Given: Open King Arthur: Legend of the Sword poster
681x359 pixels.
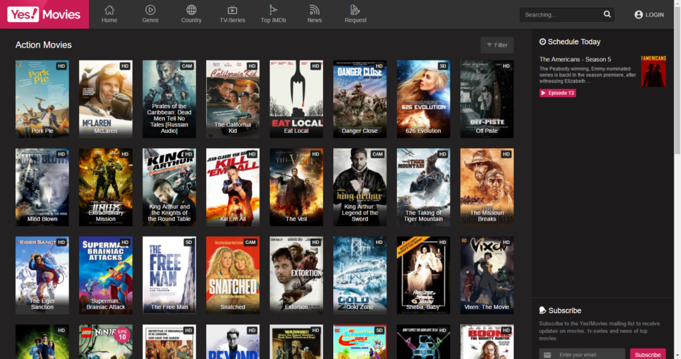Looking at the screenshot, I should click(x=360, y=187).
